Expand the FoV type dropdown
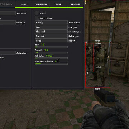129x129 pixels. (x=51, y=27)
